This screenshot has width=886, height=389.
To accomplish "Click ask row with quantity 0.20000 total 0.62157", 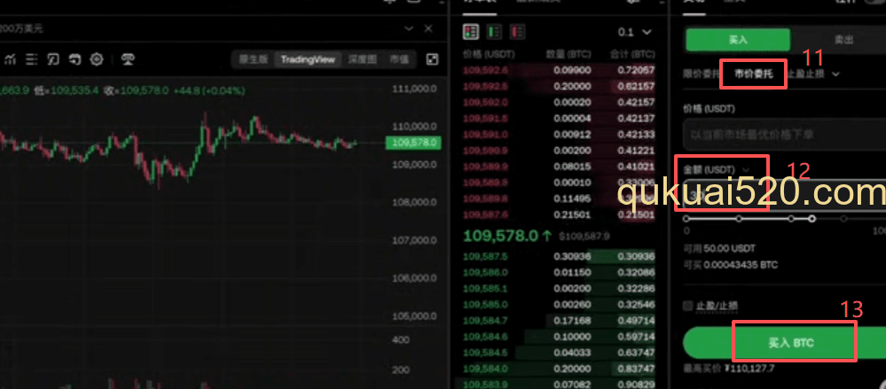I will pos(559,86).
